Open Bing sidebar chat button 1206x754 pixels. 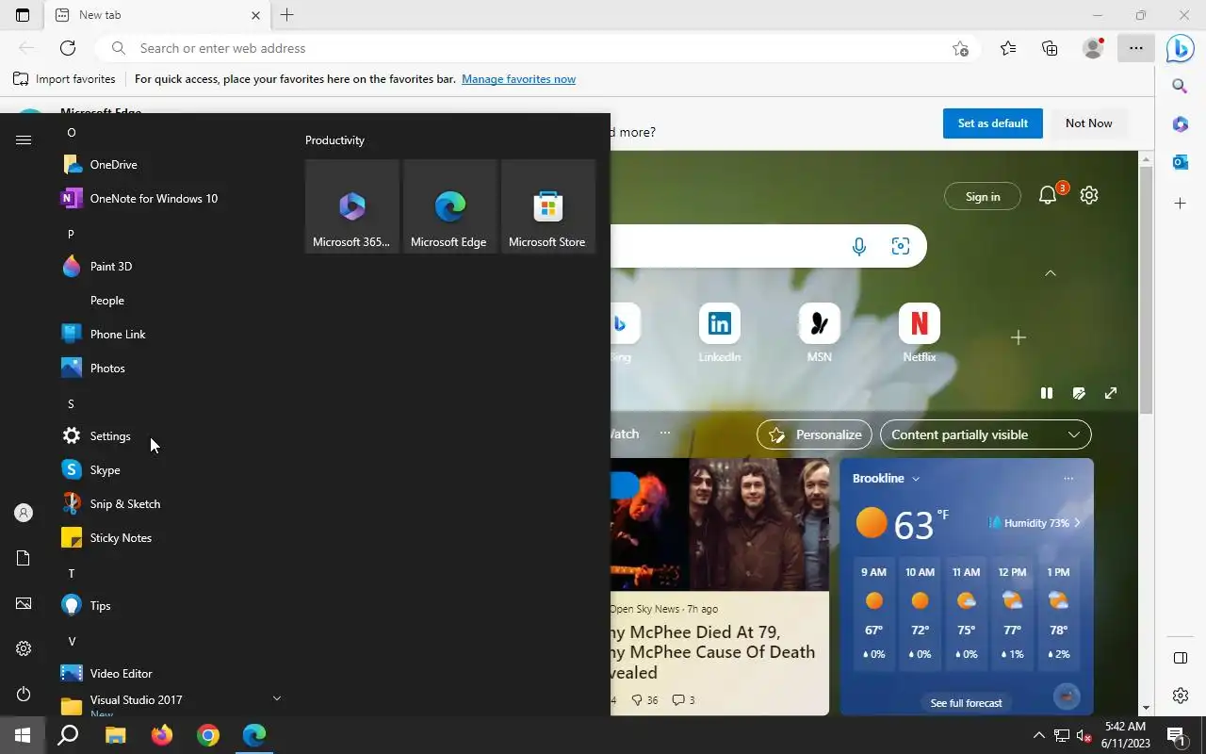tap(1181, 48)
